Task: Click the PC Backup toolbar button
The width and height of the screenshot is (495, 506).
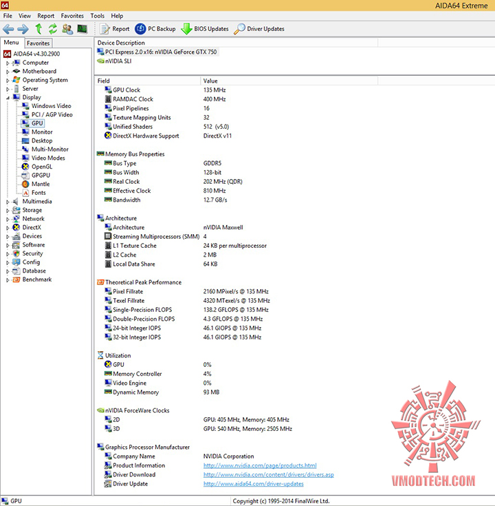Action: point(155,29)
